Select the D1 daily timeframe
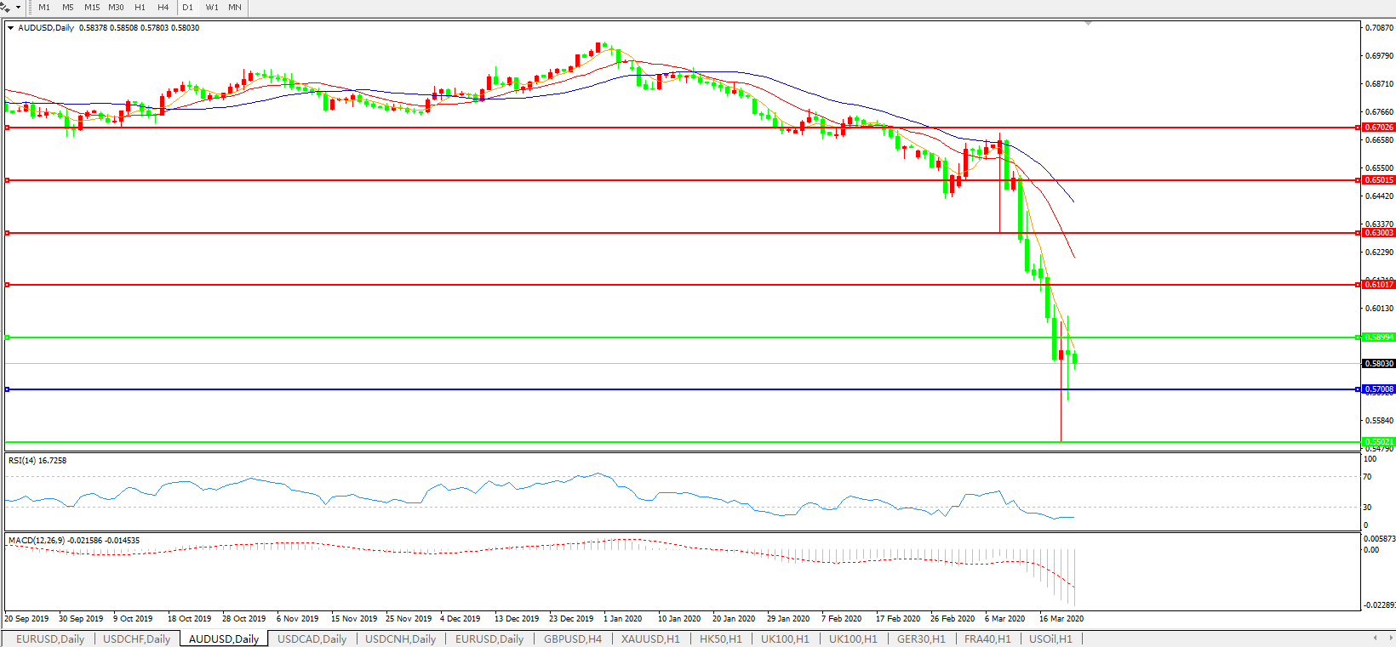This screenshot has width=1396, height=647. tap(188, 8)
